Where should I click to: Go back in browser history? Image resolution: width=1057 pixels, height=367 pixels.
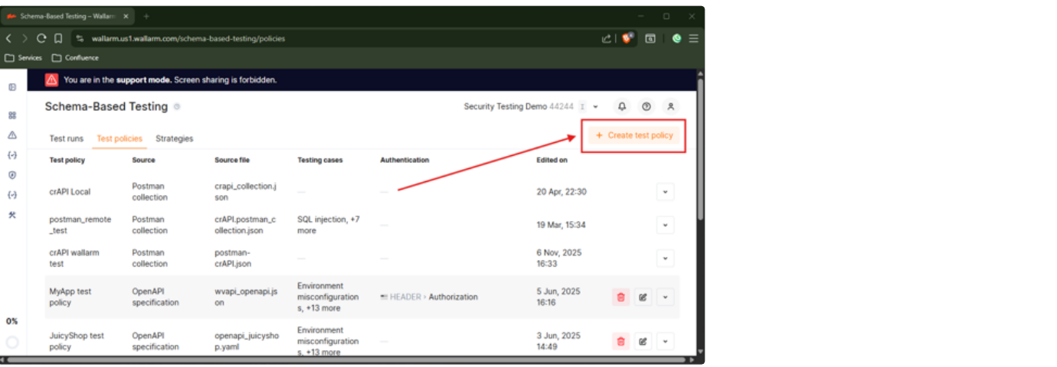(9, 38)
